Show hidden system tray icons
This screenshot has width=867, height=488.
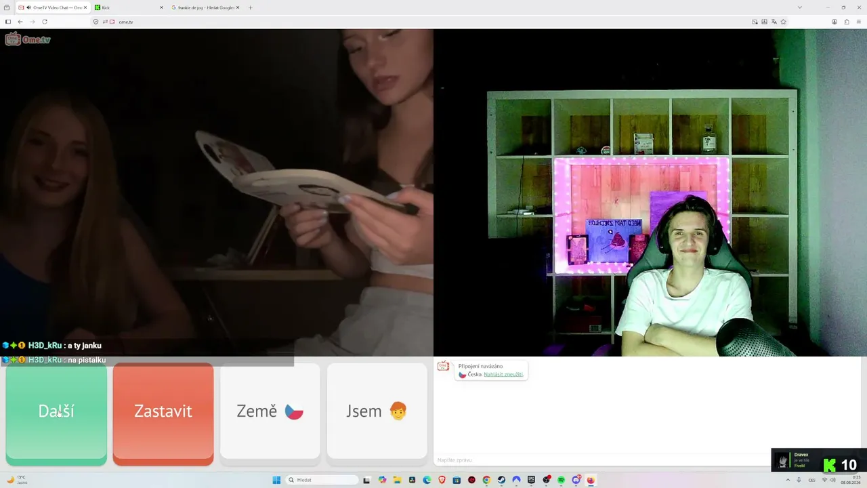[788, 480]
